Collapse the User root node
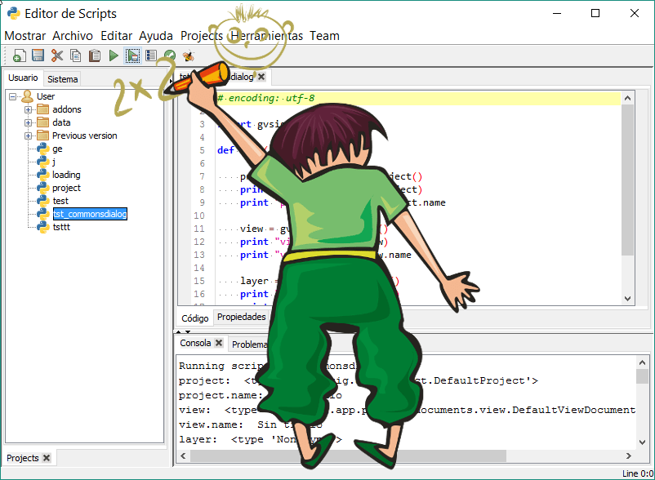This screenshot has height=480, width=655. (x=13, y=96)
